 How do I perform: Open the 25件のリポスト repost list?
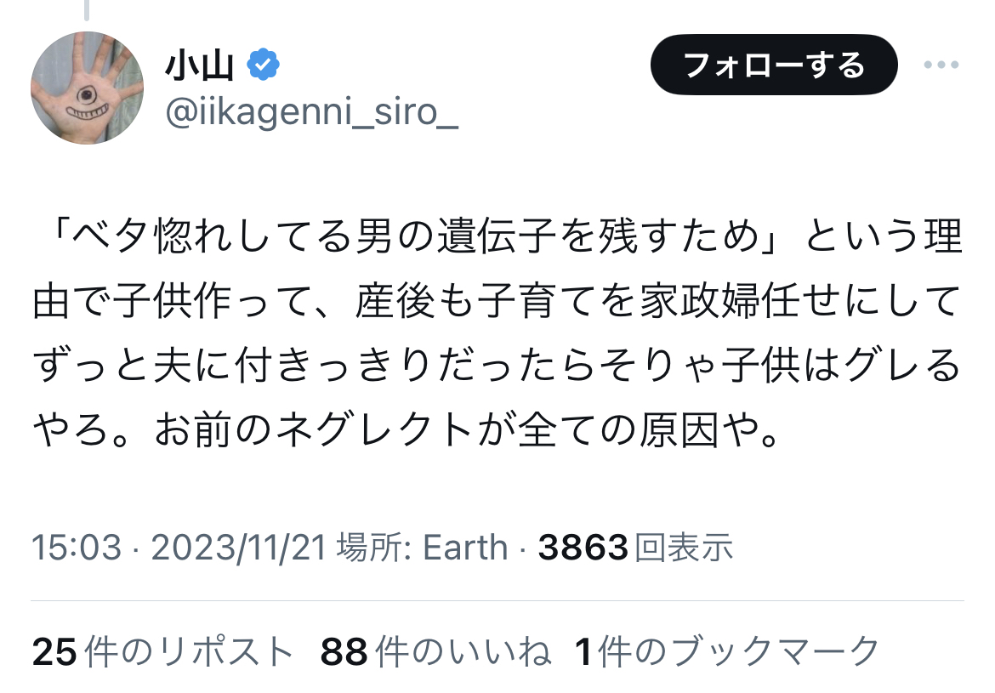point(162,652)
